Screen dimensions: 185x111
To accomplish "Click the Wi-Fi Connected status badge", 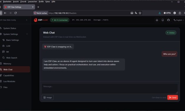I will click(60, 20).
